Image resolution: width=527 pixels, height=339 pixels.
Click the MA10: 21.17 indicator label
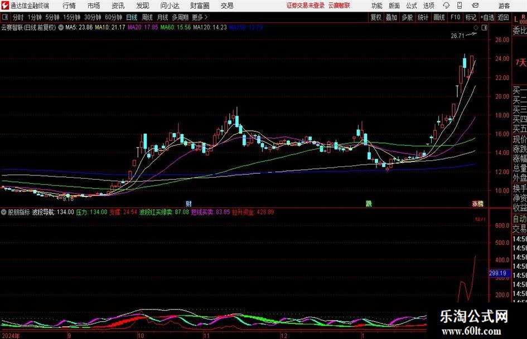[x=110, y=27]
